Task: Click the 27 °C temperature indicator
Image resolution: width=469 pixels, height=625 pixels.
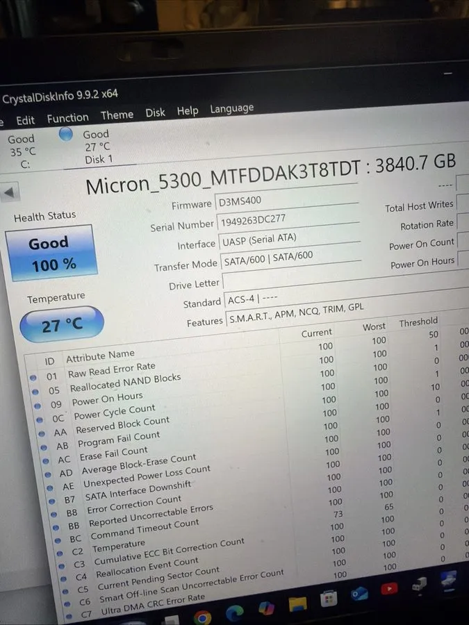Action: click(62, 325)
